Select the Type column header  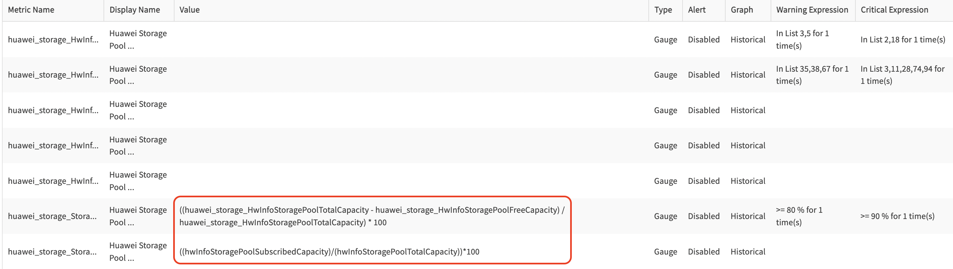click(x=663, y=10)
